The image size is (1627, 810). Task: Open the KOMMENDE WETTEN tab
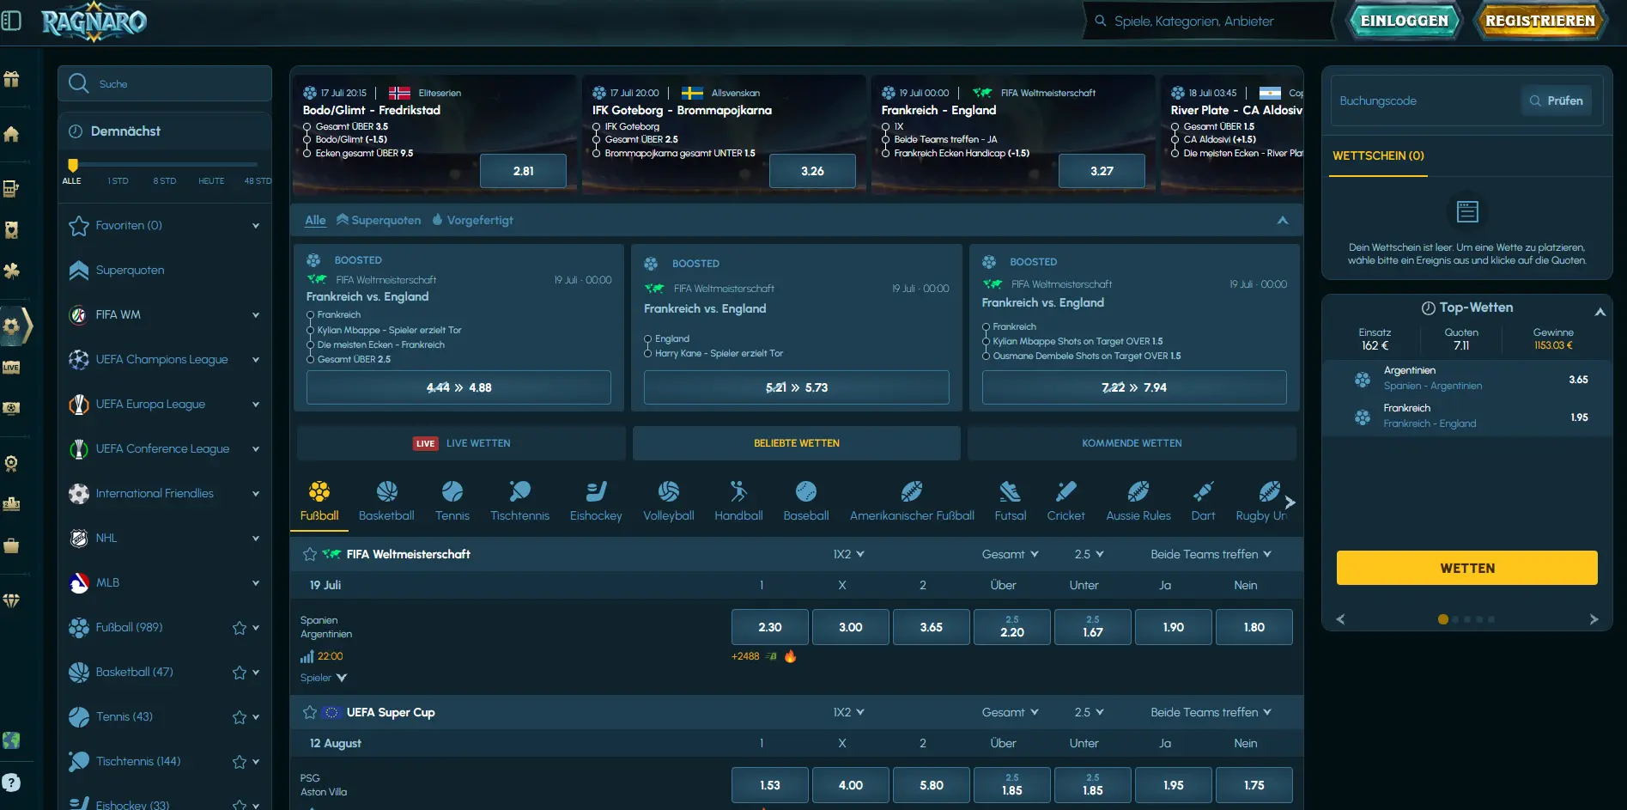tap(1132, 443)
